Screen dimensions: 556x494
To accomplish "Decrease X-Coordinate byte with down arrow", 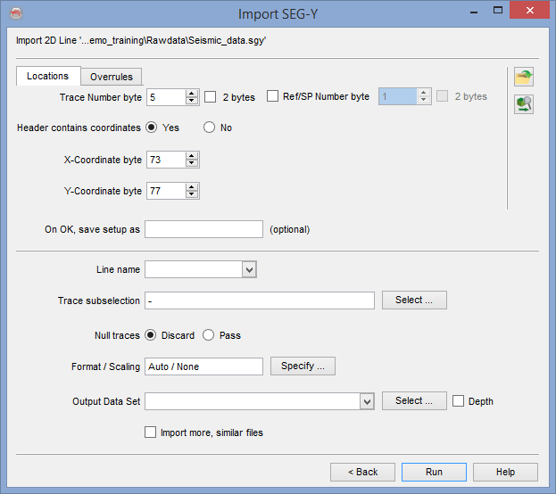I will (192, 164).
